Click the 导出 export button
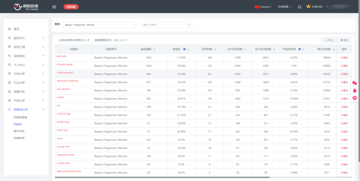 pyautogui.click(x=328, y=40)
